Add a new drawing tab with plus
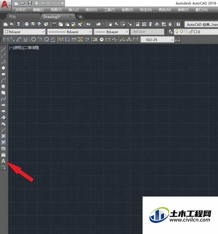The image size is (218, 234). tap(80, 17)
